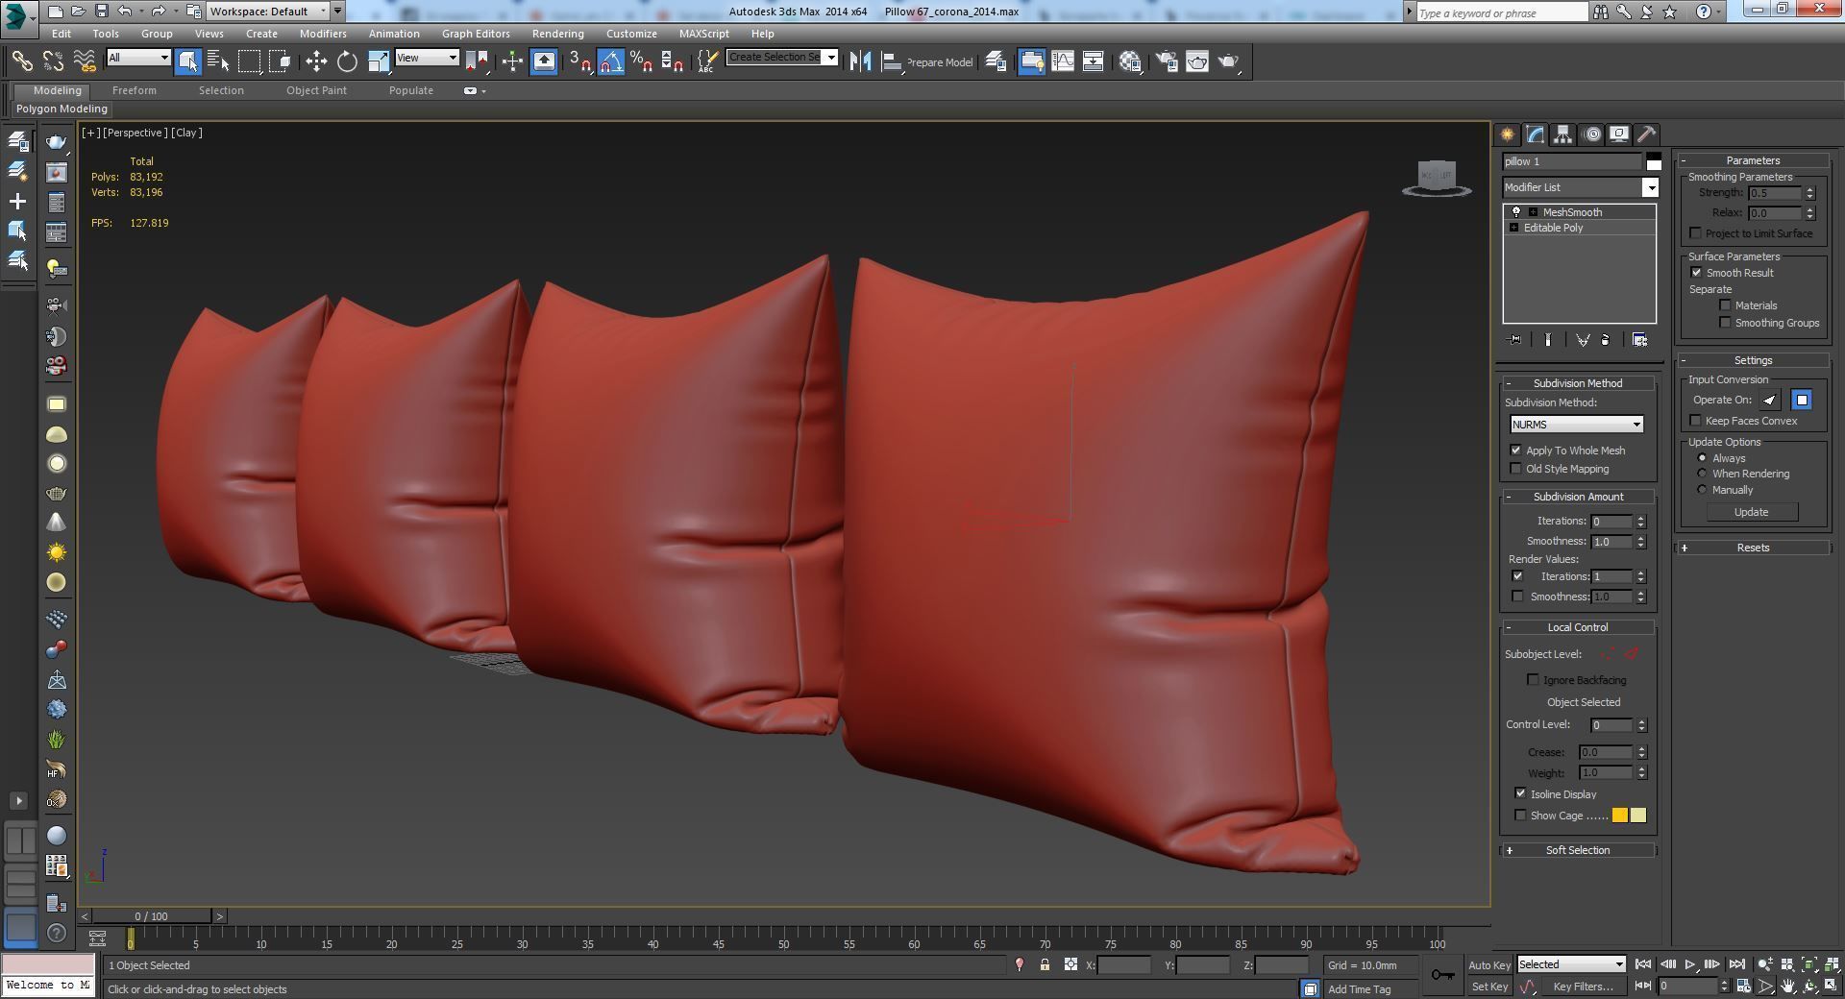
Task: Click Remove Modifier trash icon
Action: coord(1605,340)
